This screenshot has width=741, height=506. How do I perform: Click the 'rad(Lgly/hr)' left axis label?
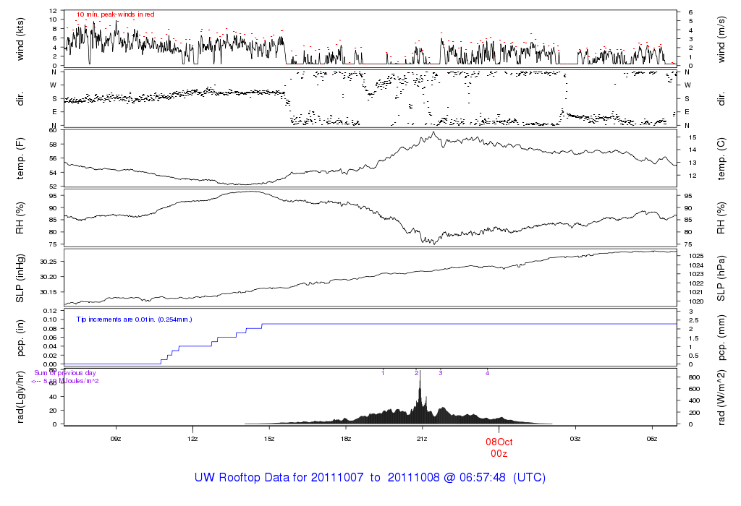pos(20,397)
